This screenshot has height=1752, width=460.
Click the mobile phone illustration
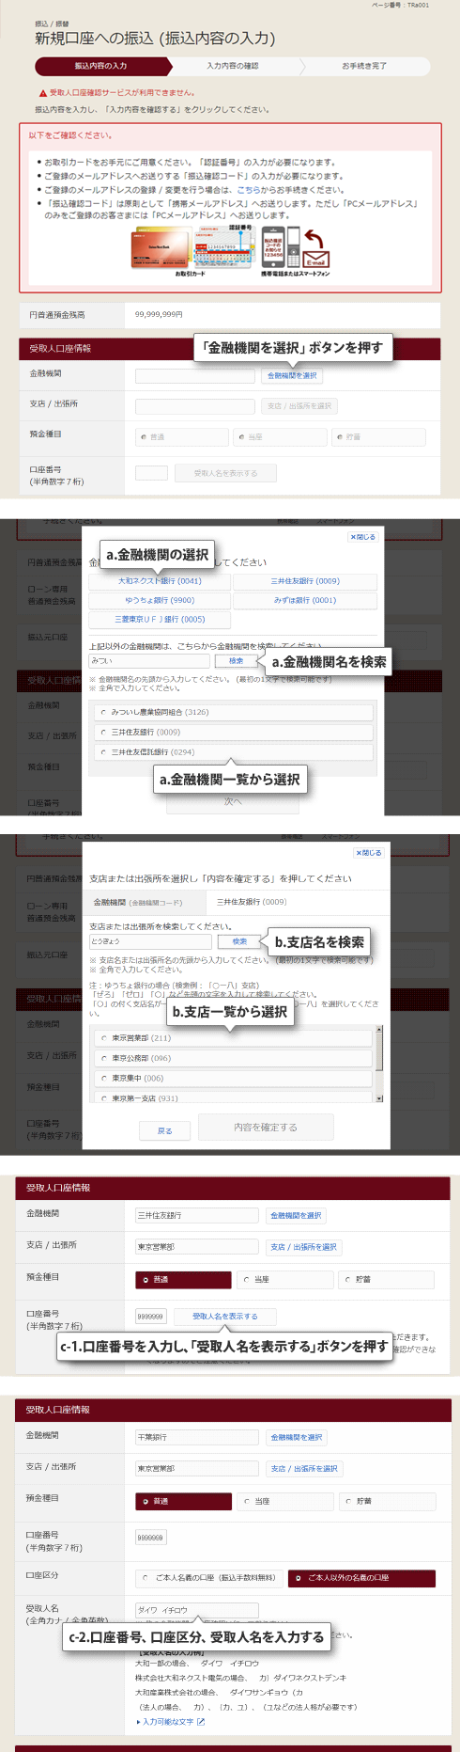[x=293, y=247]
